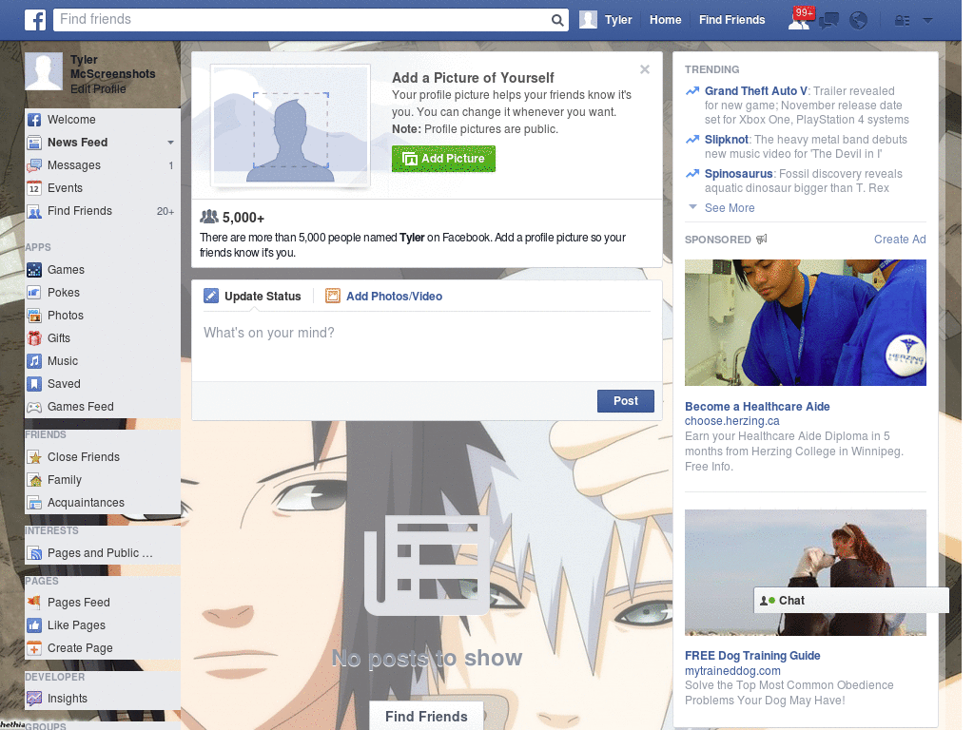The image size is (974, 730).
Task: Click the profile picture placeholder image
Action: click(291, 125)
